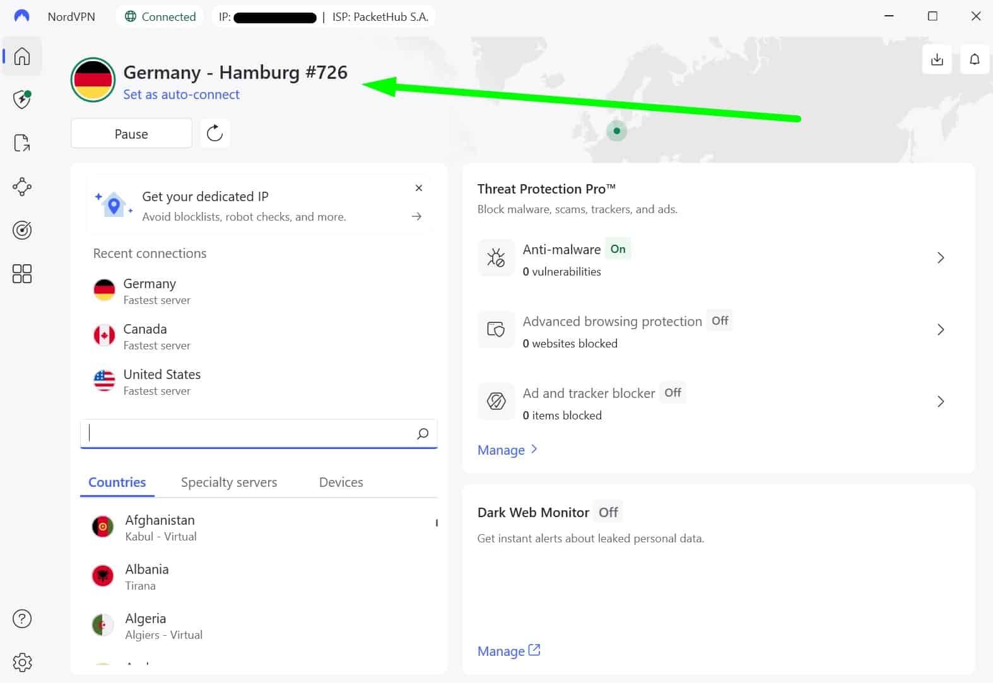Click Set as auto-connect link

[x=181, y=95]
